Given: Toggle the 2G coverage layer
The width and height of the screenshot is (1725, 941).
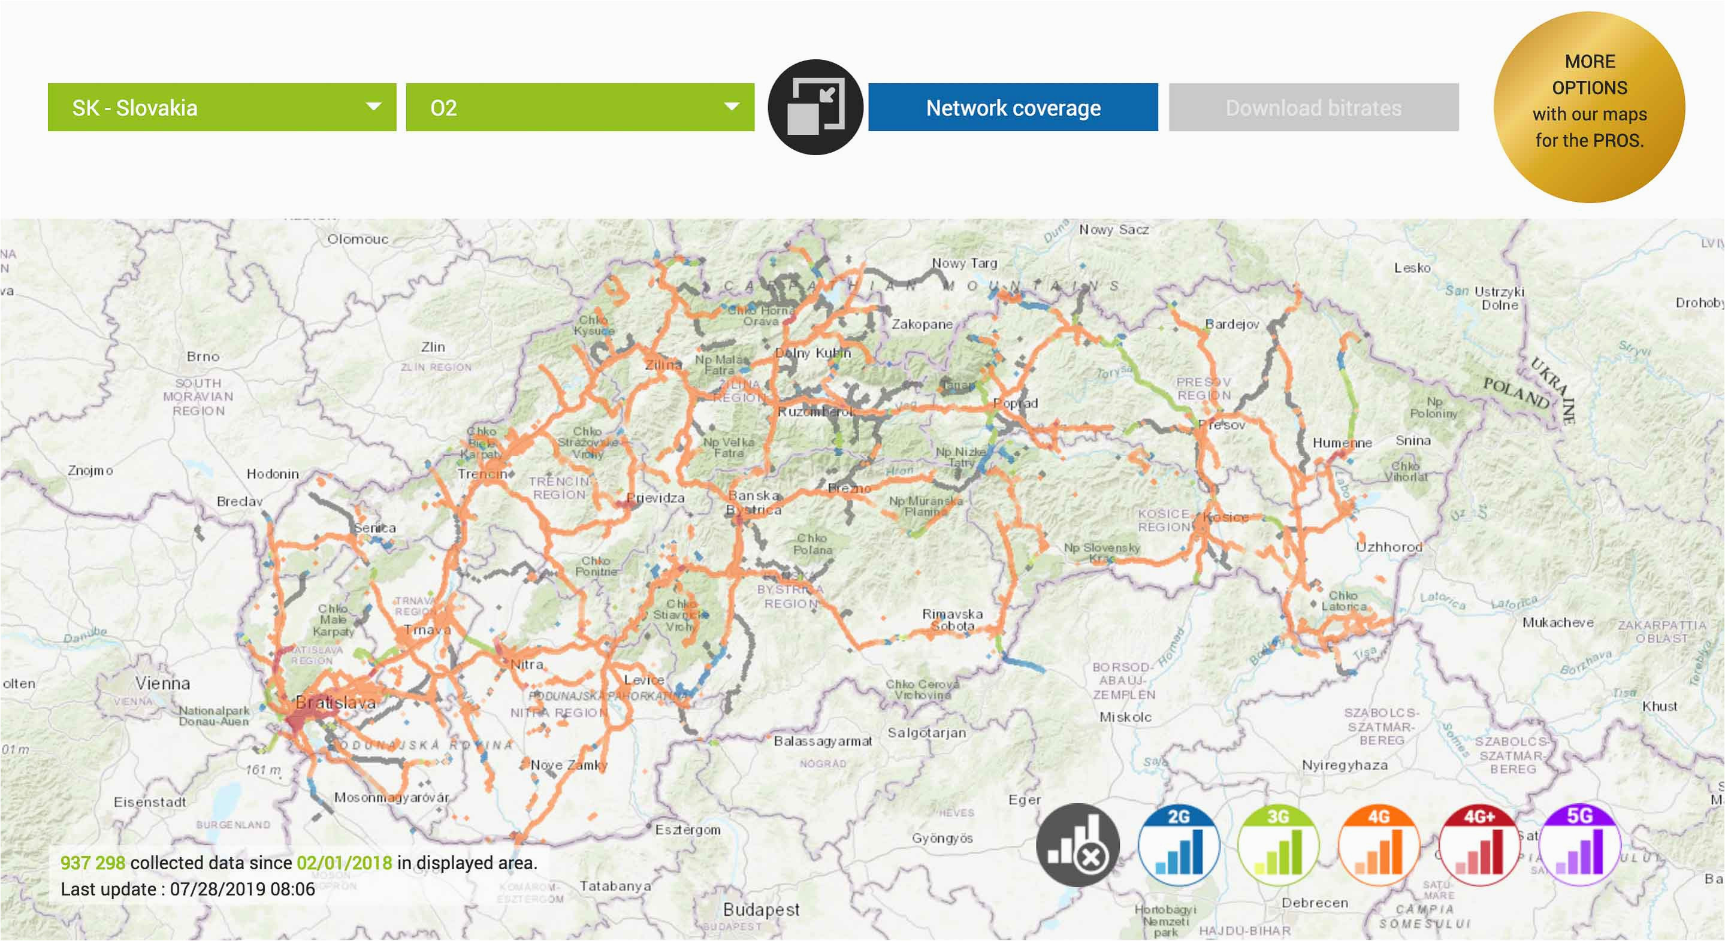Looking at the screenshot, I should point(1179,845).
